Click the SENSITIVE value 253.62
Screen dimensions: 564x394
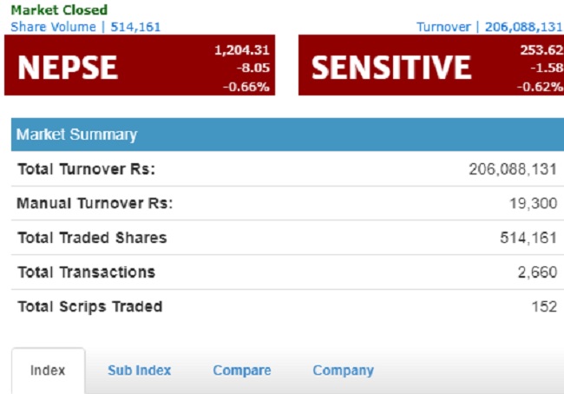click(541, 50)
